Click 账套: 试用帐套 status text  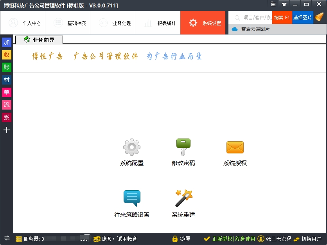pyautogui.click(x=119, y=239)
